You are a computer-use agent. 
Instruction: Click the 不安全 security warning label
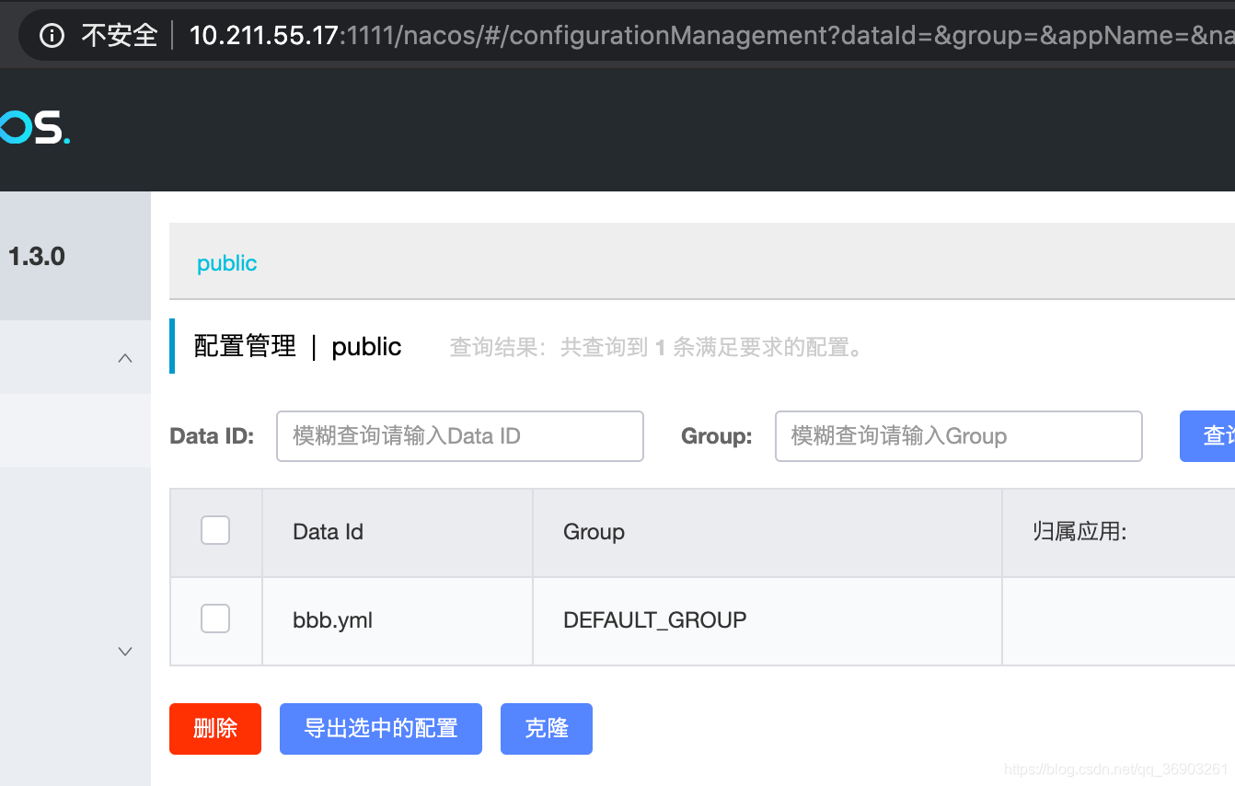coord(120,36)
